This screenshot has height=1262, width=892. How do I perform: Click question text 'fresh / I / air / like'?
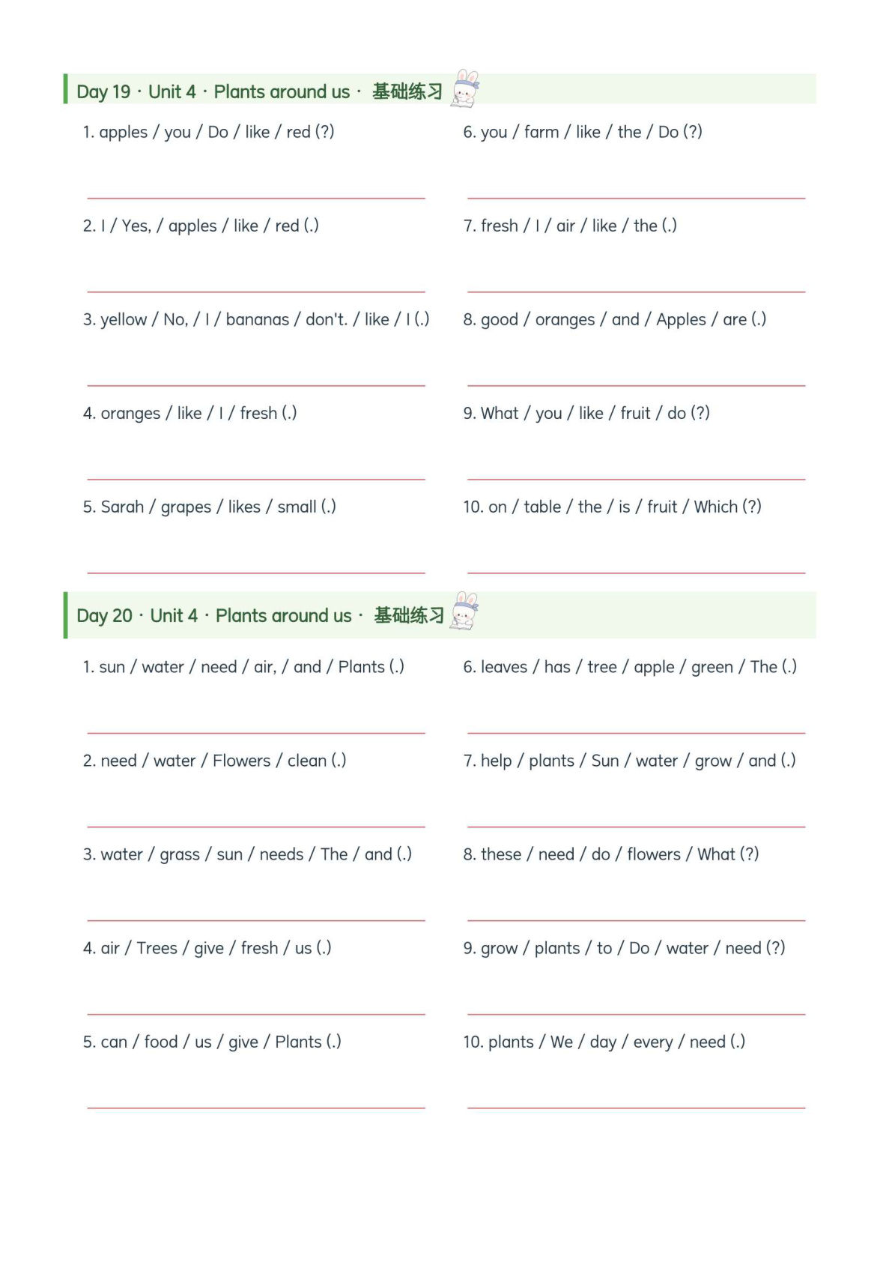tap(570, 226)
